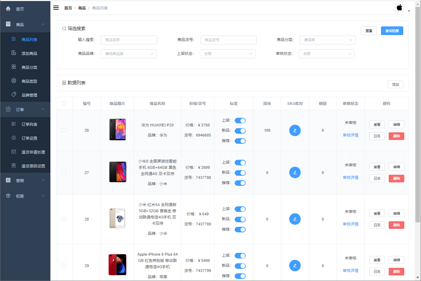Toggle 上架 switch for 小米8 product
Image resolution: width=421 pixels, height=281 pixels.
click(x=240, y=163)
